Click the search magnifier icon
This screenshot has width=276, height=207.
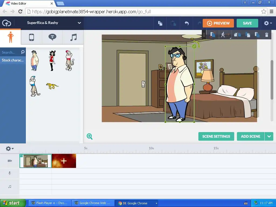point(23,52)
